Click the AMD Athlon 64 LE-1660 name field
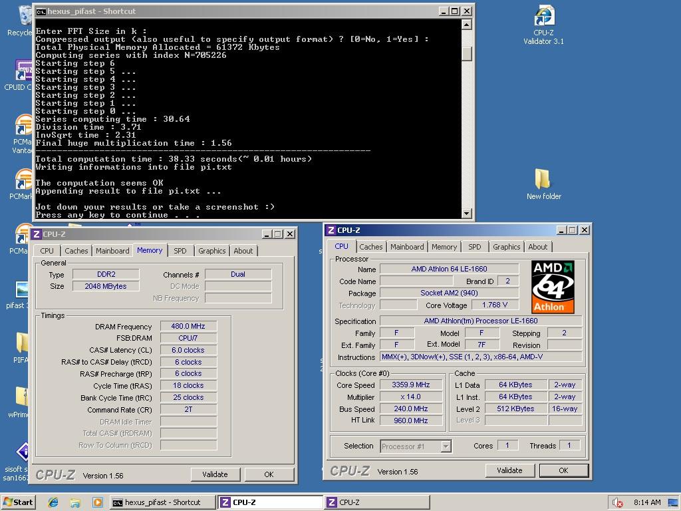681x511 pixels. (x=449, y=269)
